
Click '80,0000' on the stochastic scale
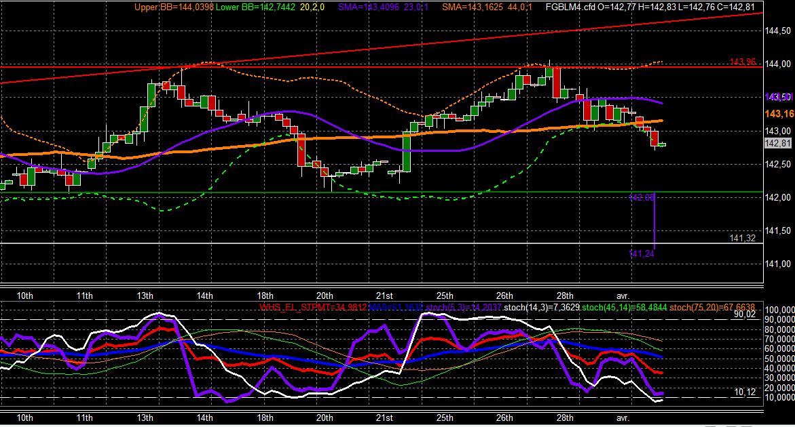click(x=780, y=329)
